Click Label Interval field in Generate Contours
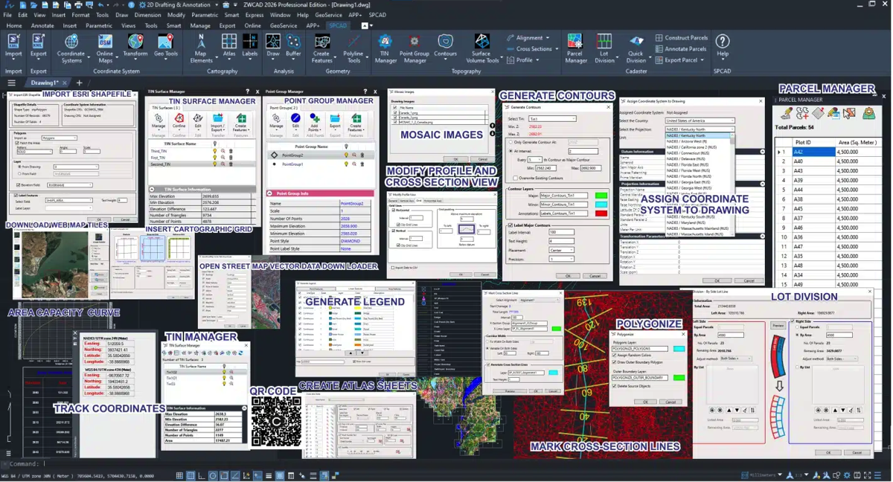 tap(562, 232)
